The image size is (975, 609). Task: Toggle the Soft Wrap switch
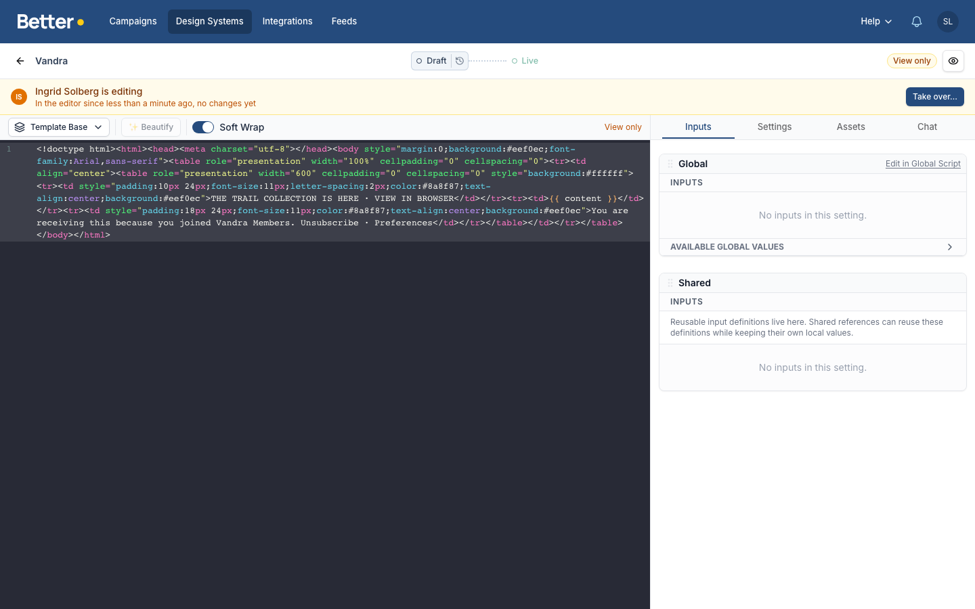[x=203, y=127]
